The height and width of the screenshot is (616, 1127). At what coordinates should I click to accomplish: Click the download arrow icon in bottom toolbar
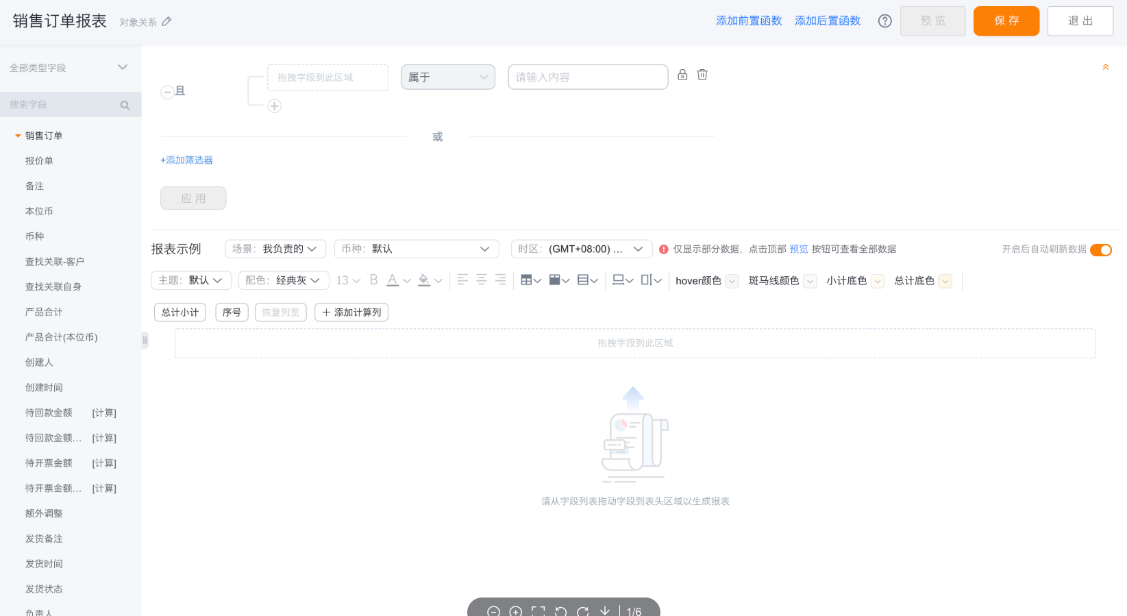(605, 611)
